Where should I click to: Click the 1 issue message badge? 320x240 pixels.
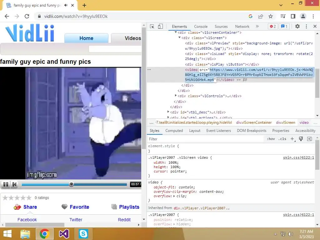pyautogui.click(x=284, y=26)
